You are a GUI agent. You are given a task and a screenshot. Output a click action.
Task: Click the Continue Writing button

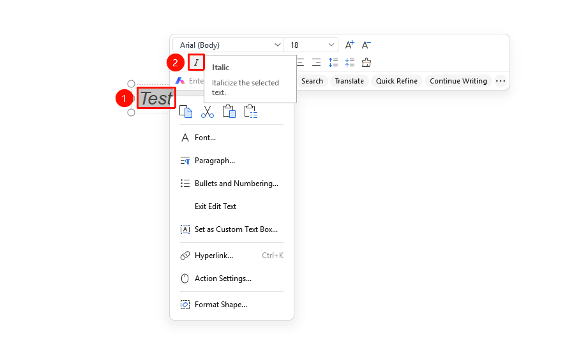coord(458,81)
